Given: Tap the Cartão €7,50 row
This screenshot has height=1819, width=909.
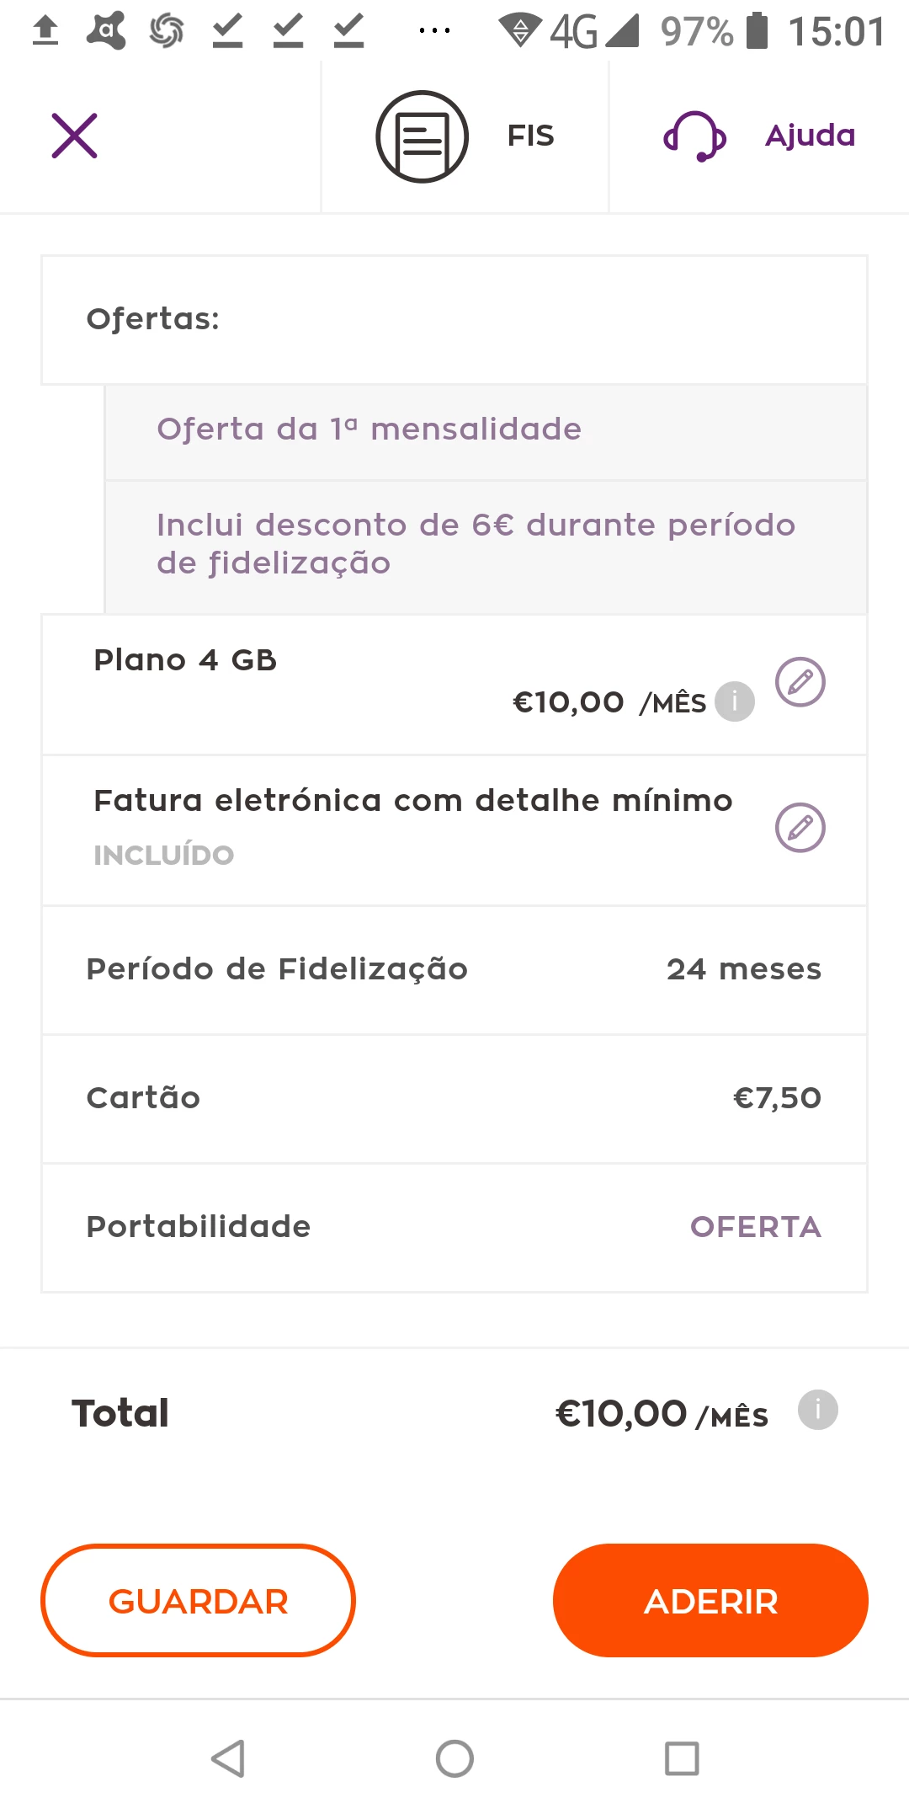Looking at the screenshot, I should [454, 1098].
